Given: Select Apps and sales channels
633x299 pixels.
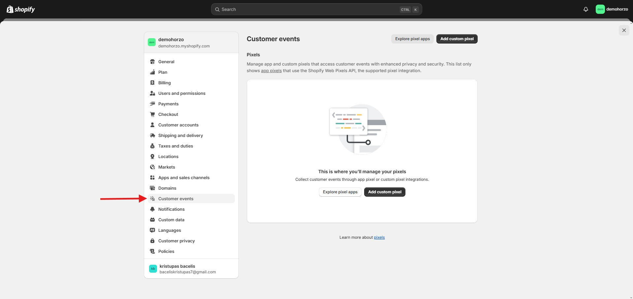Looking at the screenshot, I should (x=184, y=177).
